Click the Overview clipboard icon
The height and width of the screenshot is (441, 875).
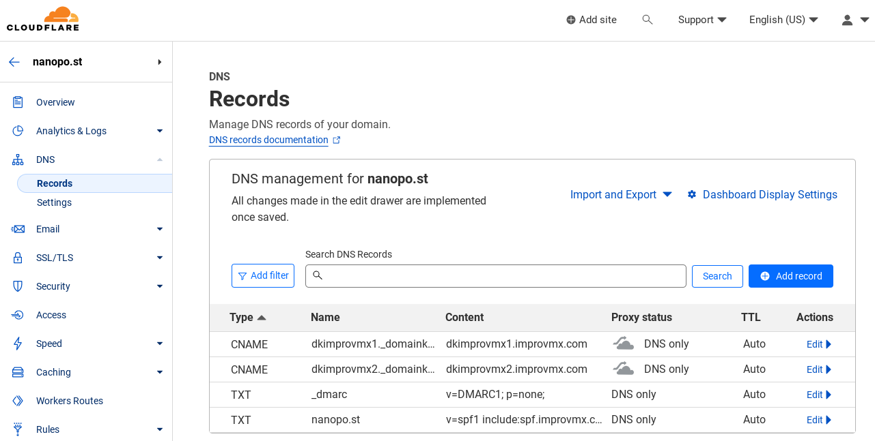coord(18,102)
